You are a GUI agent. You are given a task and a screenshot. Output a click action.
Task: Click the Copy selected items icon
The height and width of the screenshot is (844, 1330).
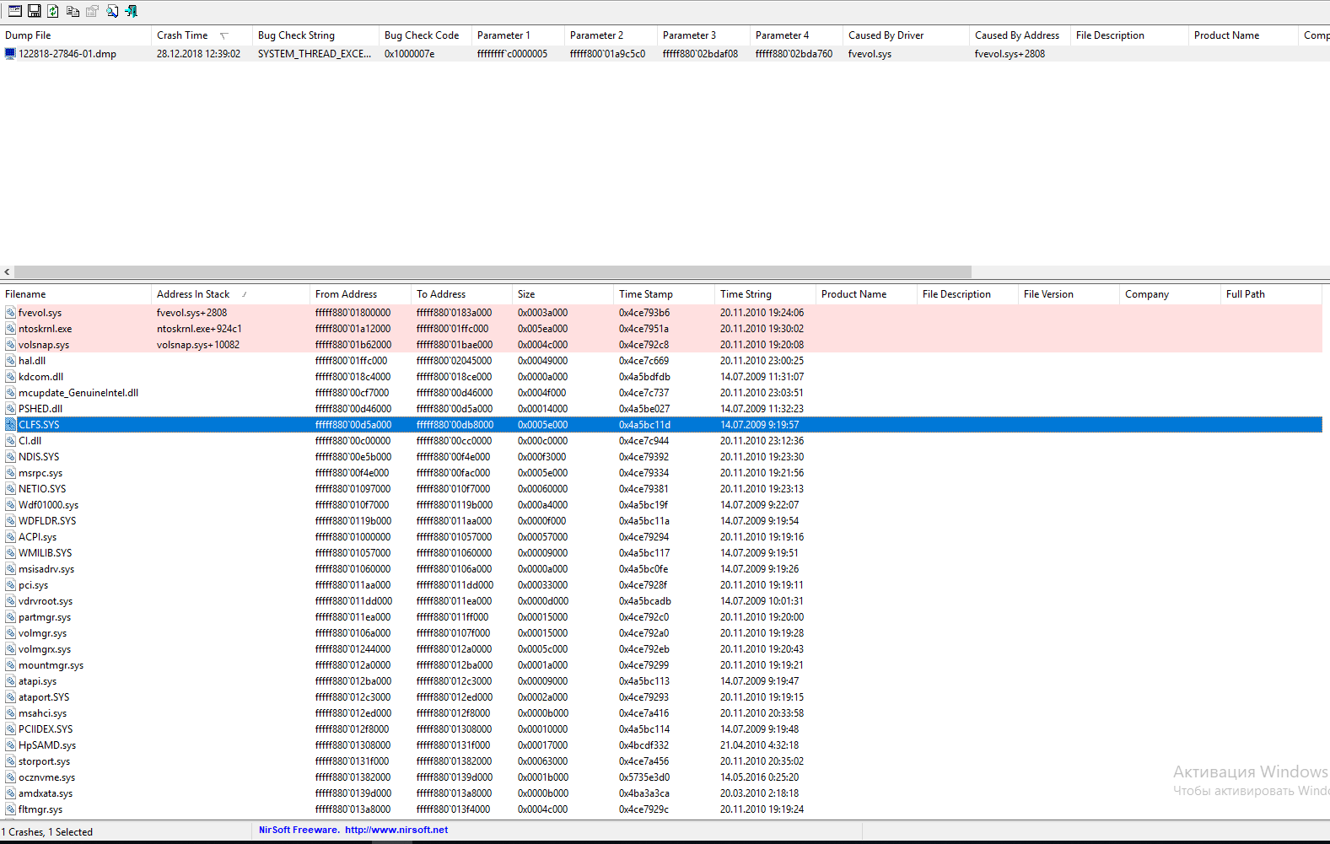(73, 11)
